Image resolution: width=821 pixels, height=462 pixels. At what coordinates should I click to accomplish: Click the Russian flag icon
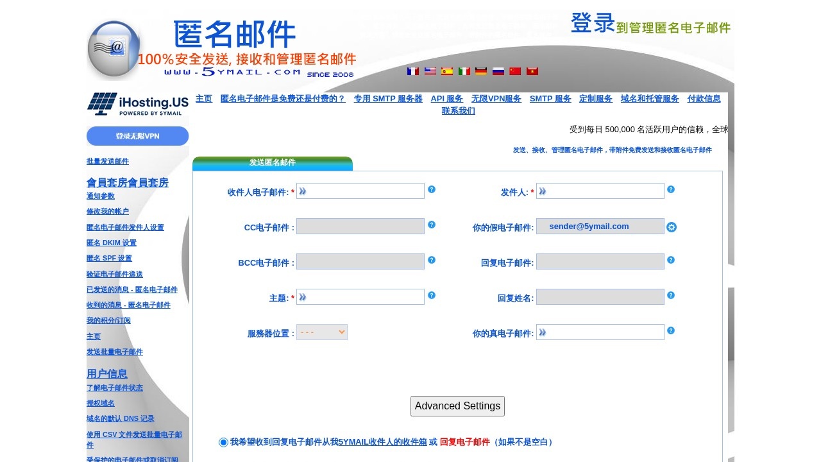pos(498,71)
